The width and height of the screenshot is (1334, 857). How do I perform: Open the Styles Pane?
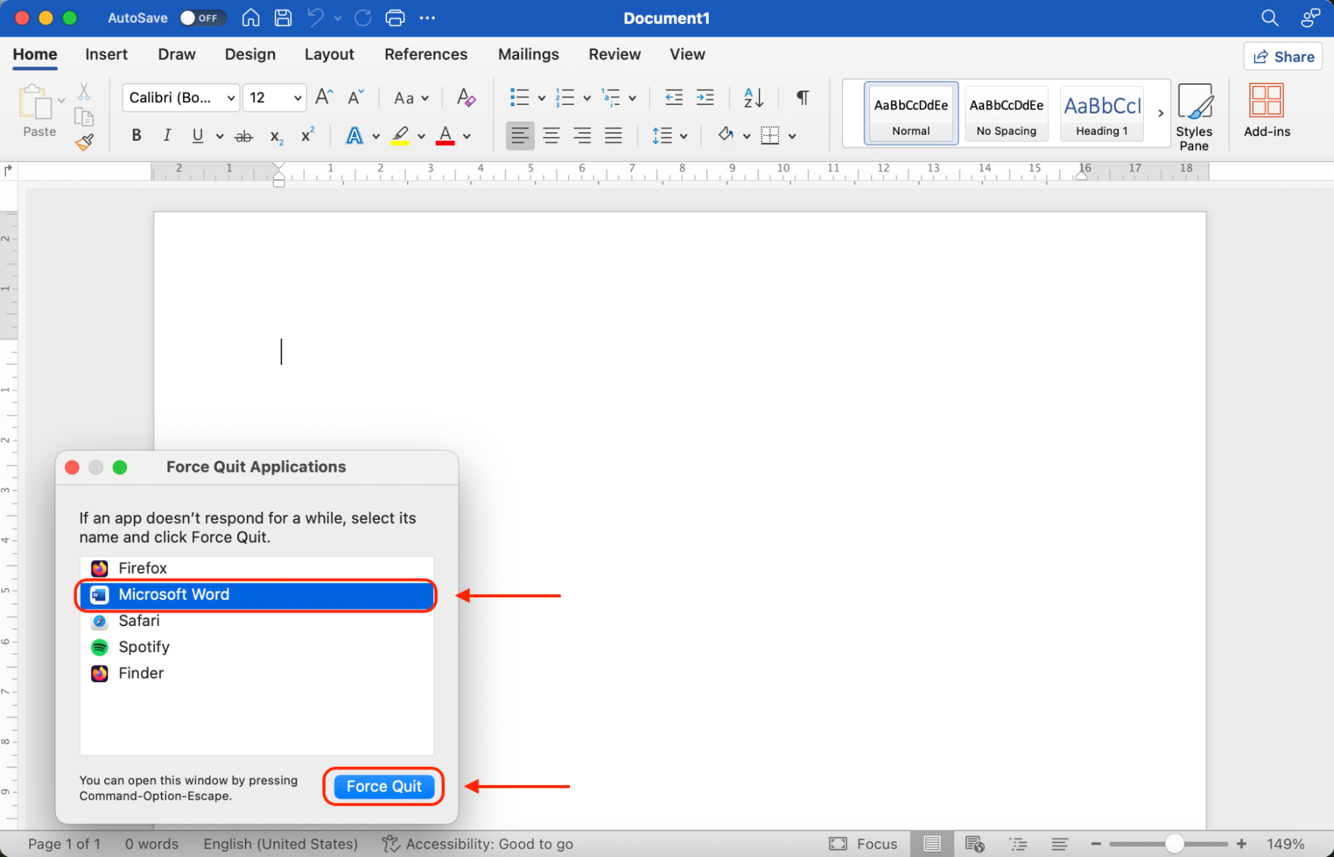[1194, 114]
